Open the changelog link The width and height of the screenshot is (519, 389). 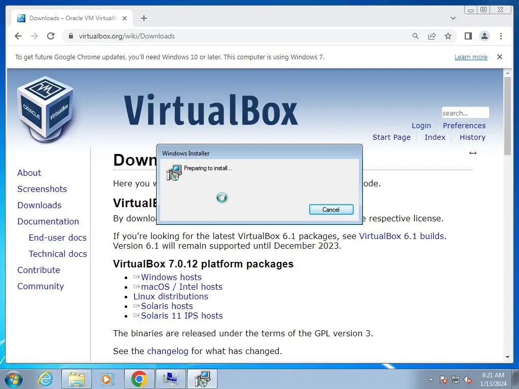(x=167, y=351)
